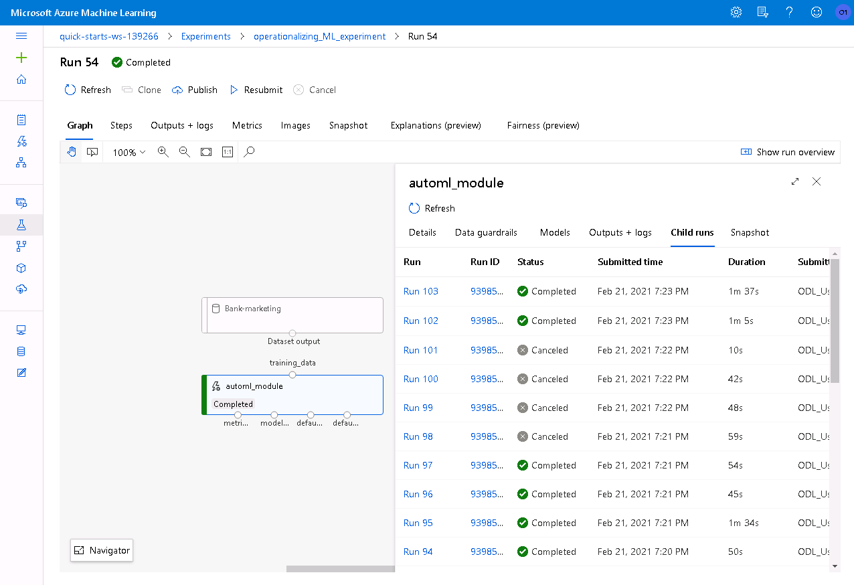Sort by Duration column header
Viewport: 854px width, 585px height.
coord(747,262)
